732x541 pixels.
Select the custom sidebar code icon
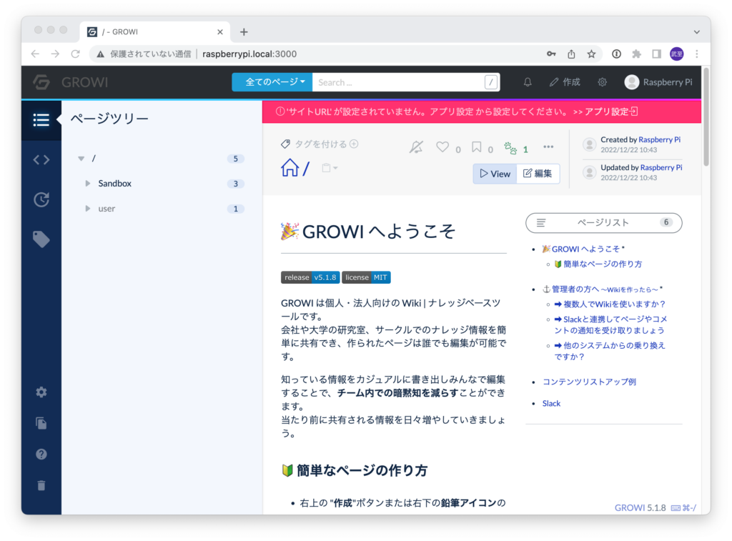tap(41, 159)
